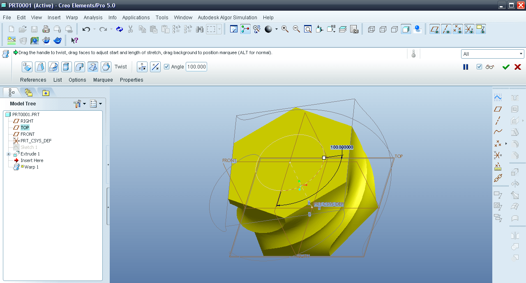This screenshot has height=283, width=526.
Task: Click the Undo arrow icon
Action: click(x=86, y=29)
